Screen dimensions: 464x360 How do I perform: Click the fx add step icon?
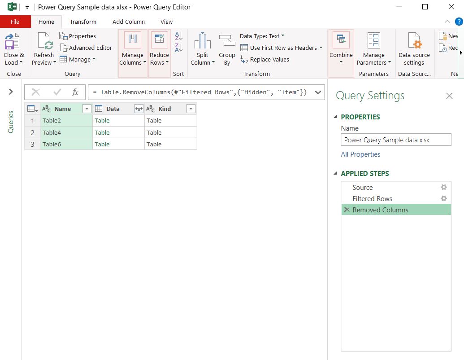pyautogui.click(x=75, y=92)
